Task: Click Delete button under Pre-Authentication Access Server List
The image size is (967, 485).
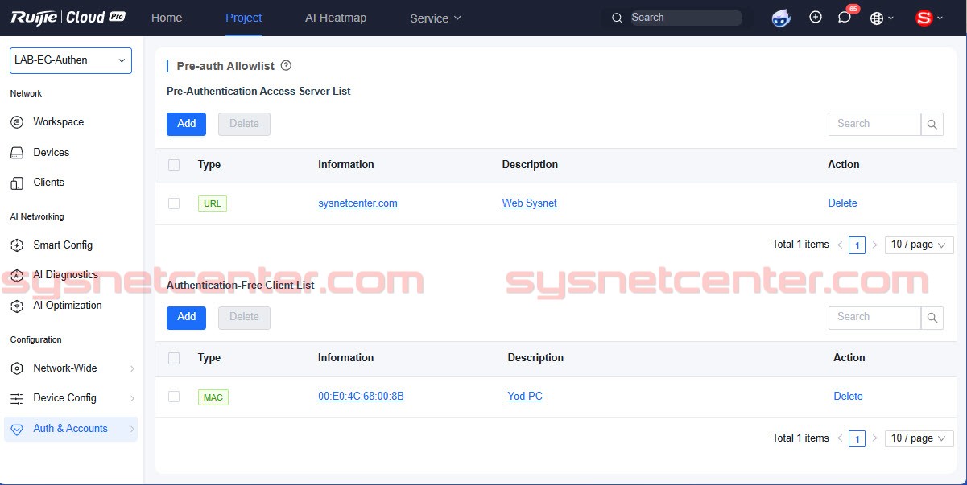Action: tap(244, 124)
